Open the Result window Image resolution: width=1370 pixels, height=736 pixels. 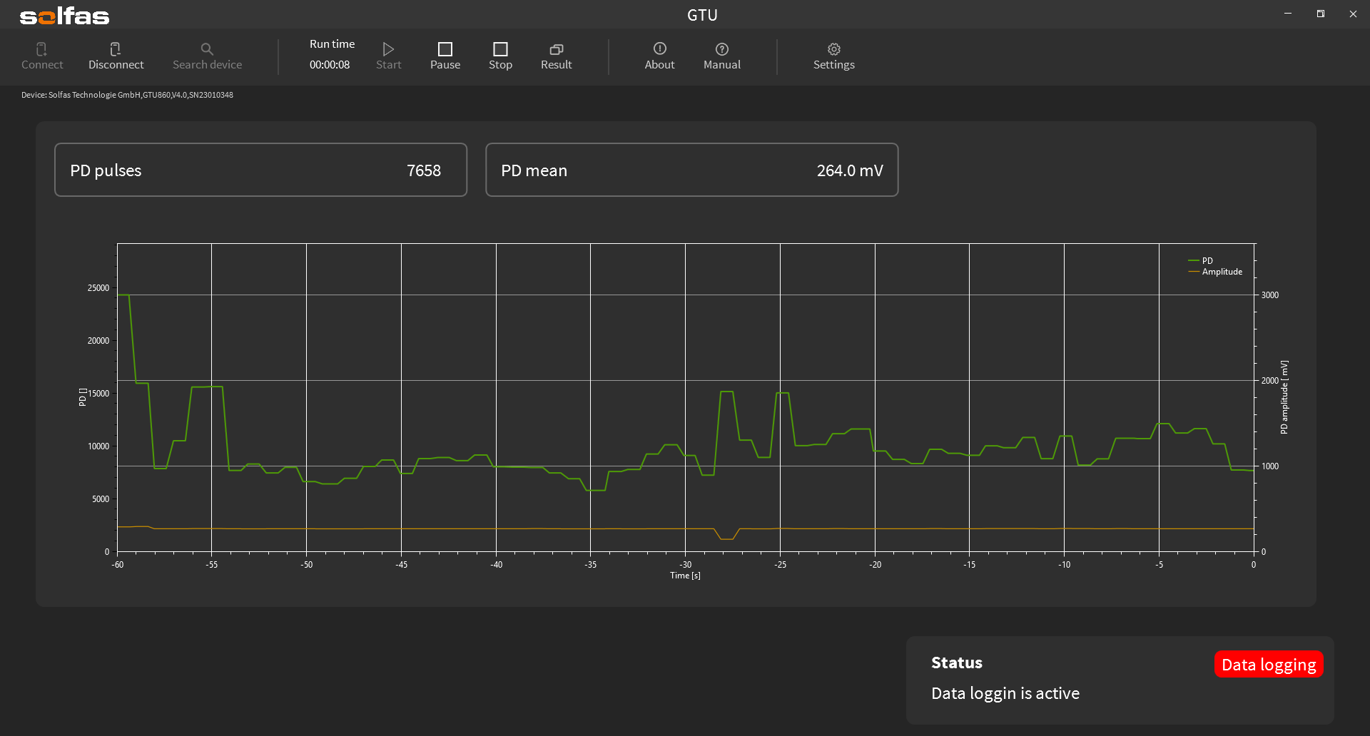[x=556, y=56]
